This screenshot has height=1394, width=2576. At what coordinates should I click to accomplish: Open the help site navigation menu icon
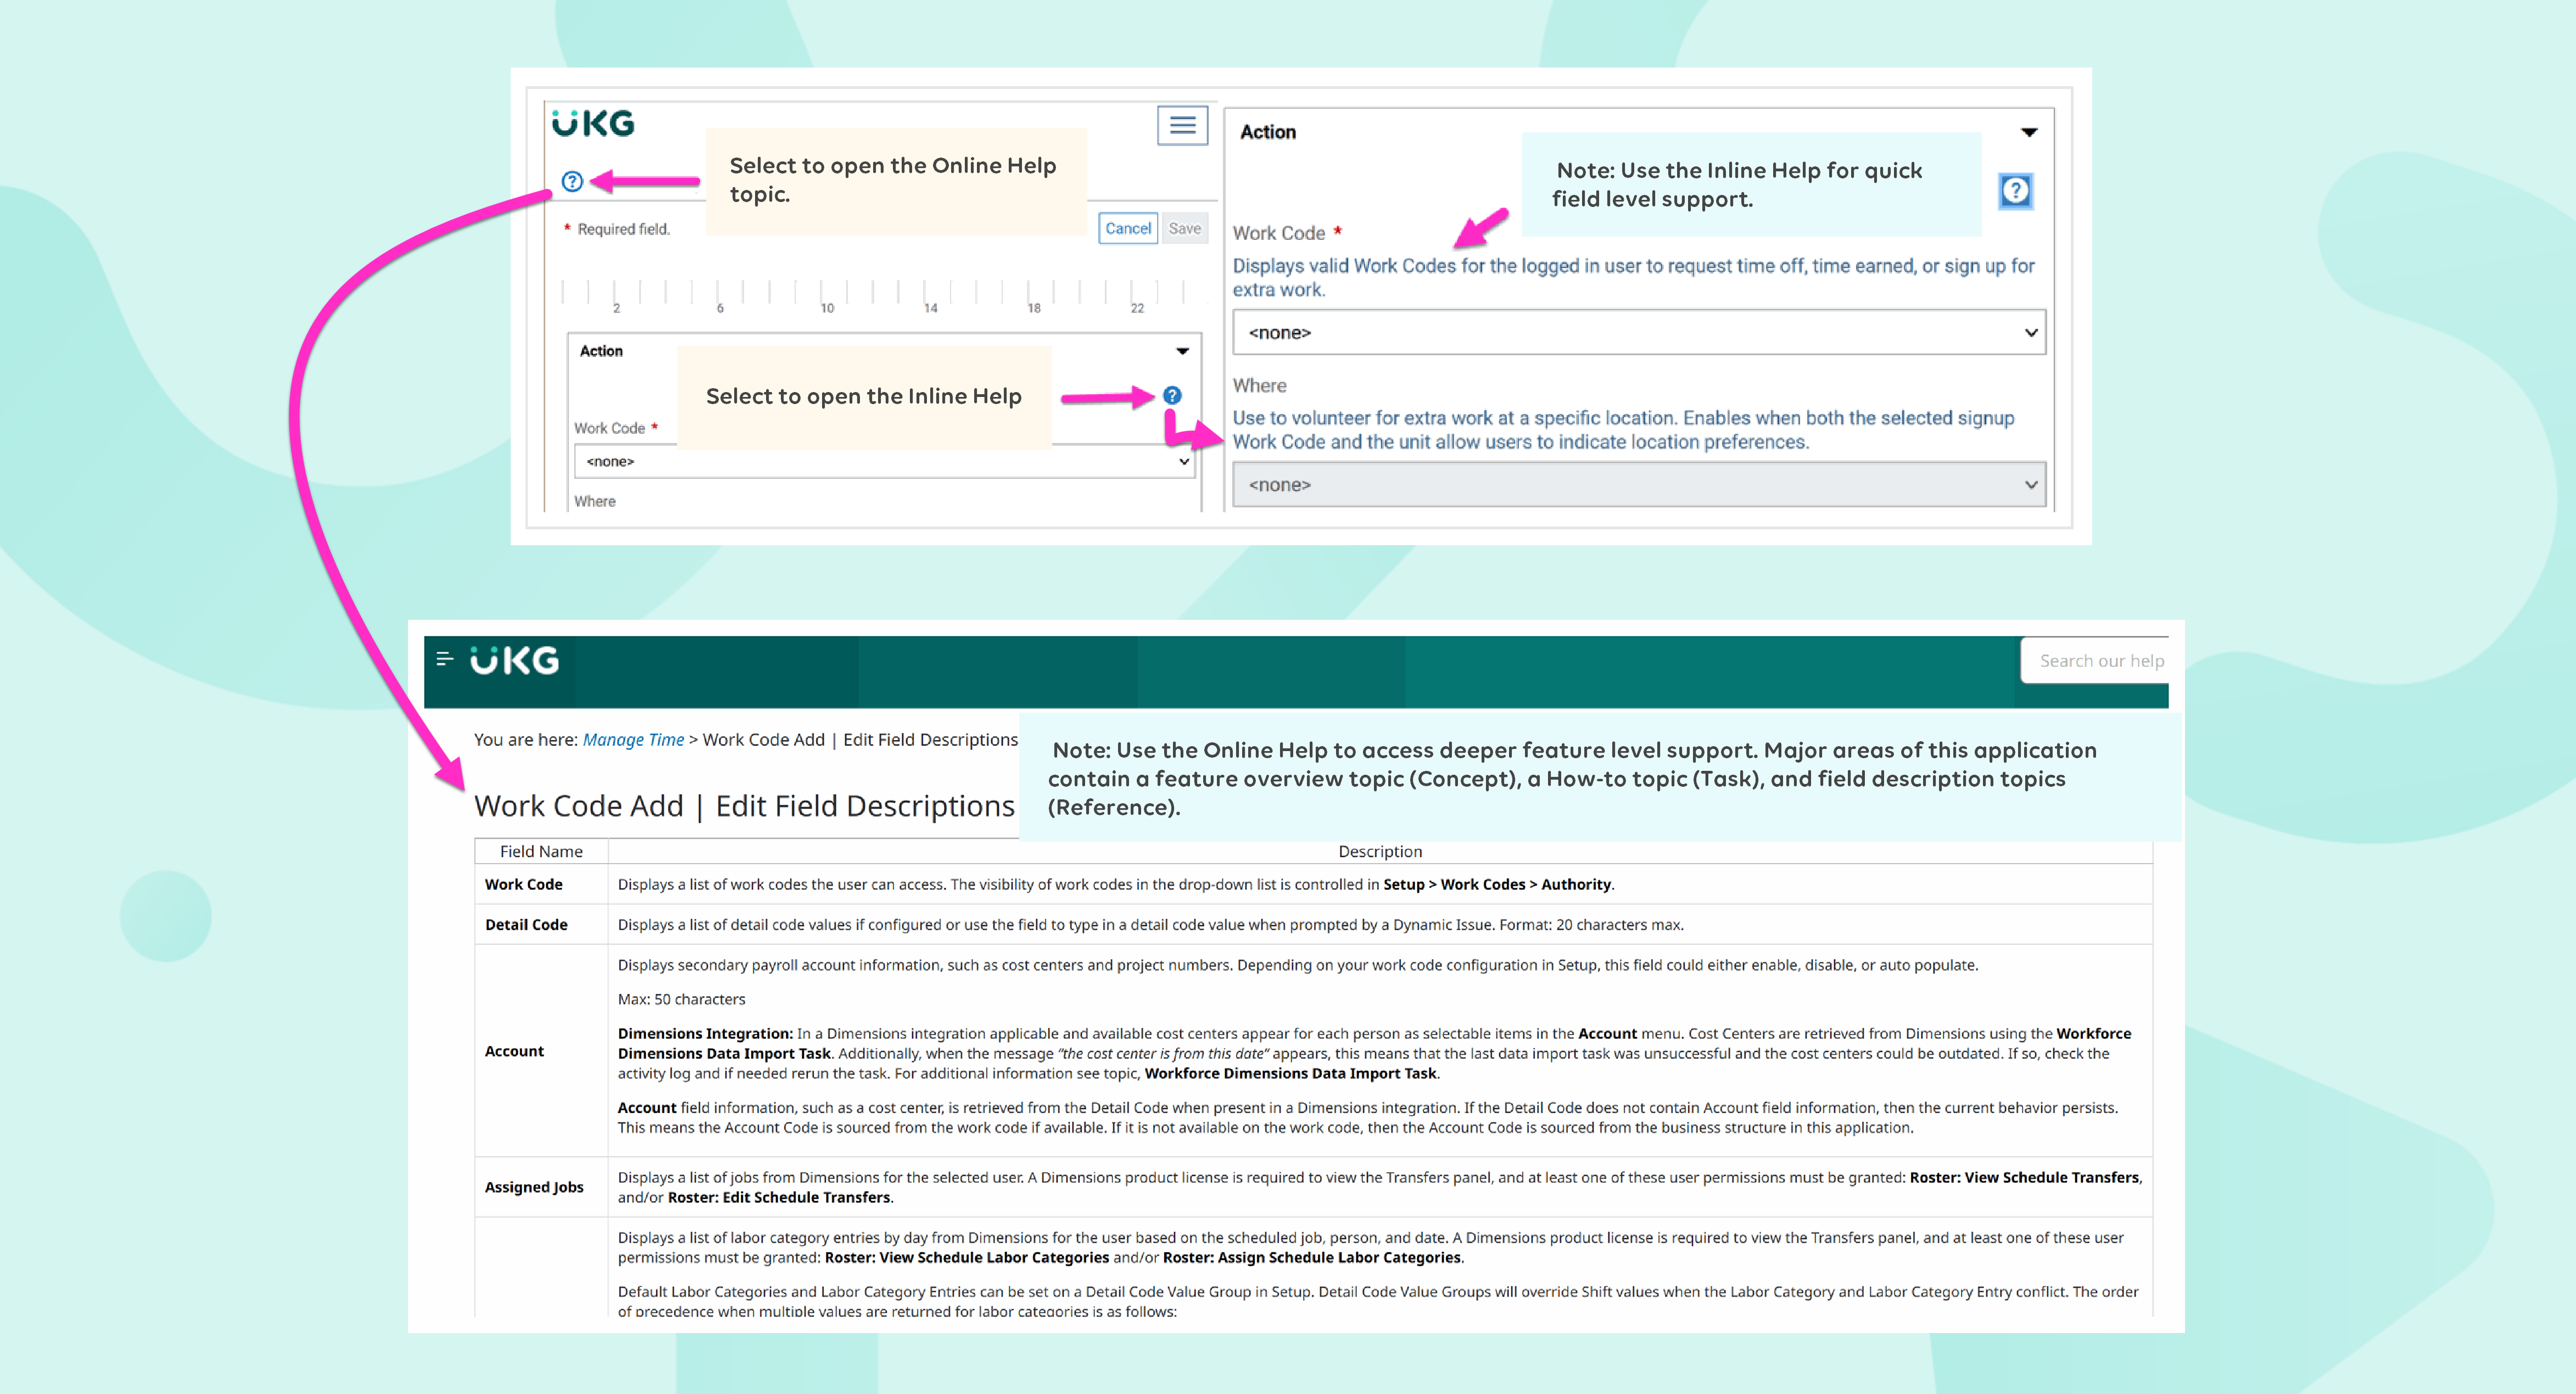point(445,659)
